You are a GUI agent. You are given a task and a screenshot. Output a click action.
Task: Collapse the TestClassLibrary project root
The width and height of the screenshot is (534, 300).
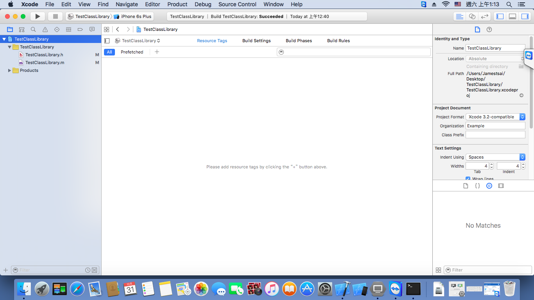point(4,39)
